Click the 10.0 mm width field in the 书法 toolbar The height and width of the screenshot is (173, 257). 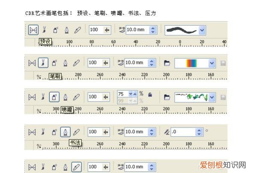[140, 132]
